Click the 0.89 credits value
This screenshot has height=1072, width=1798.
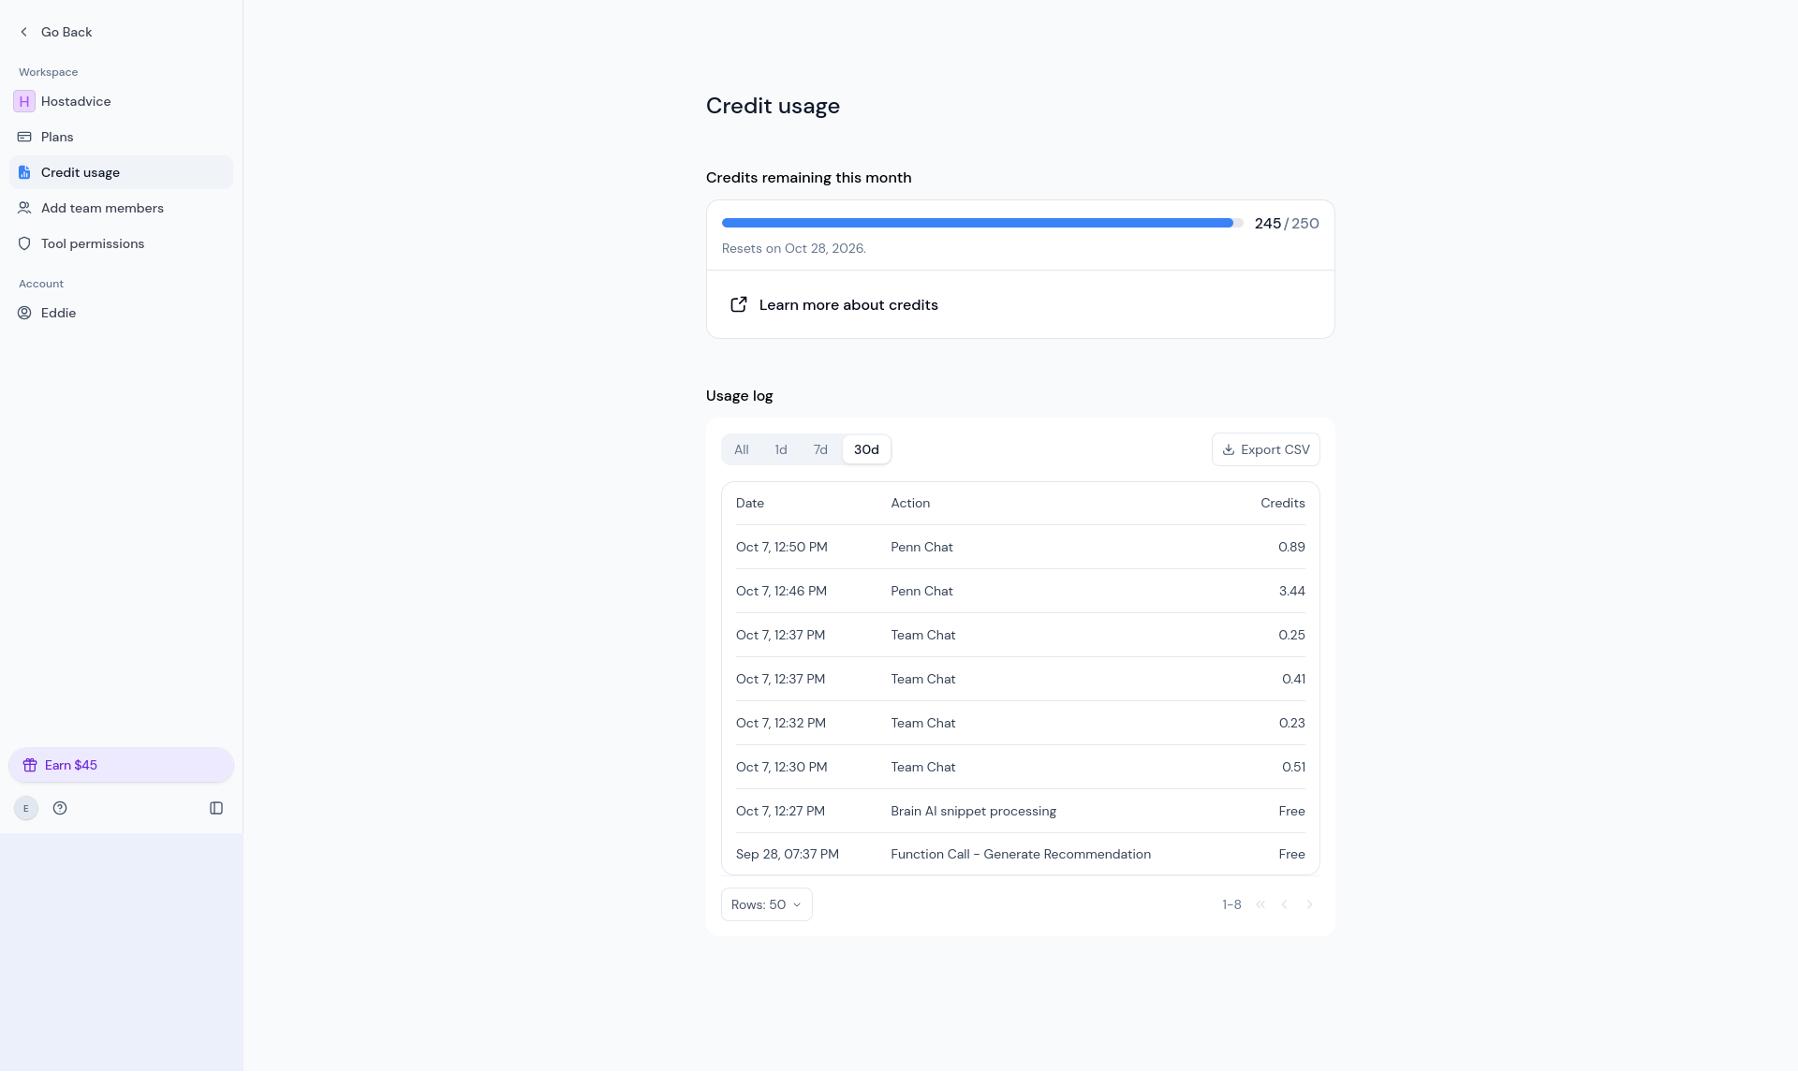pos(1291,548)
